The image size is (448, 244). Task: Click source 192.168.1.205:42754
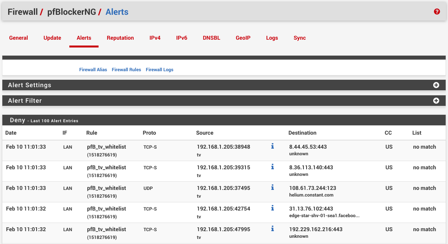224,209
